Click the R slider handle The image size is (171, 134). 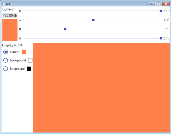(161, 11)
